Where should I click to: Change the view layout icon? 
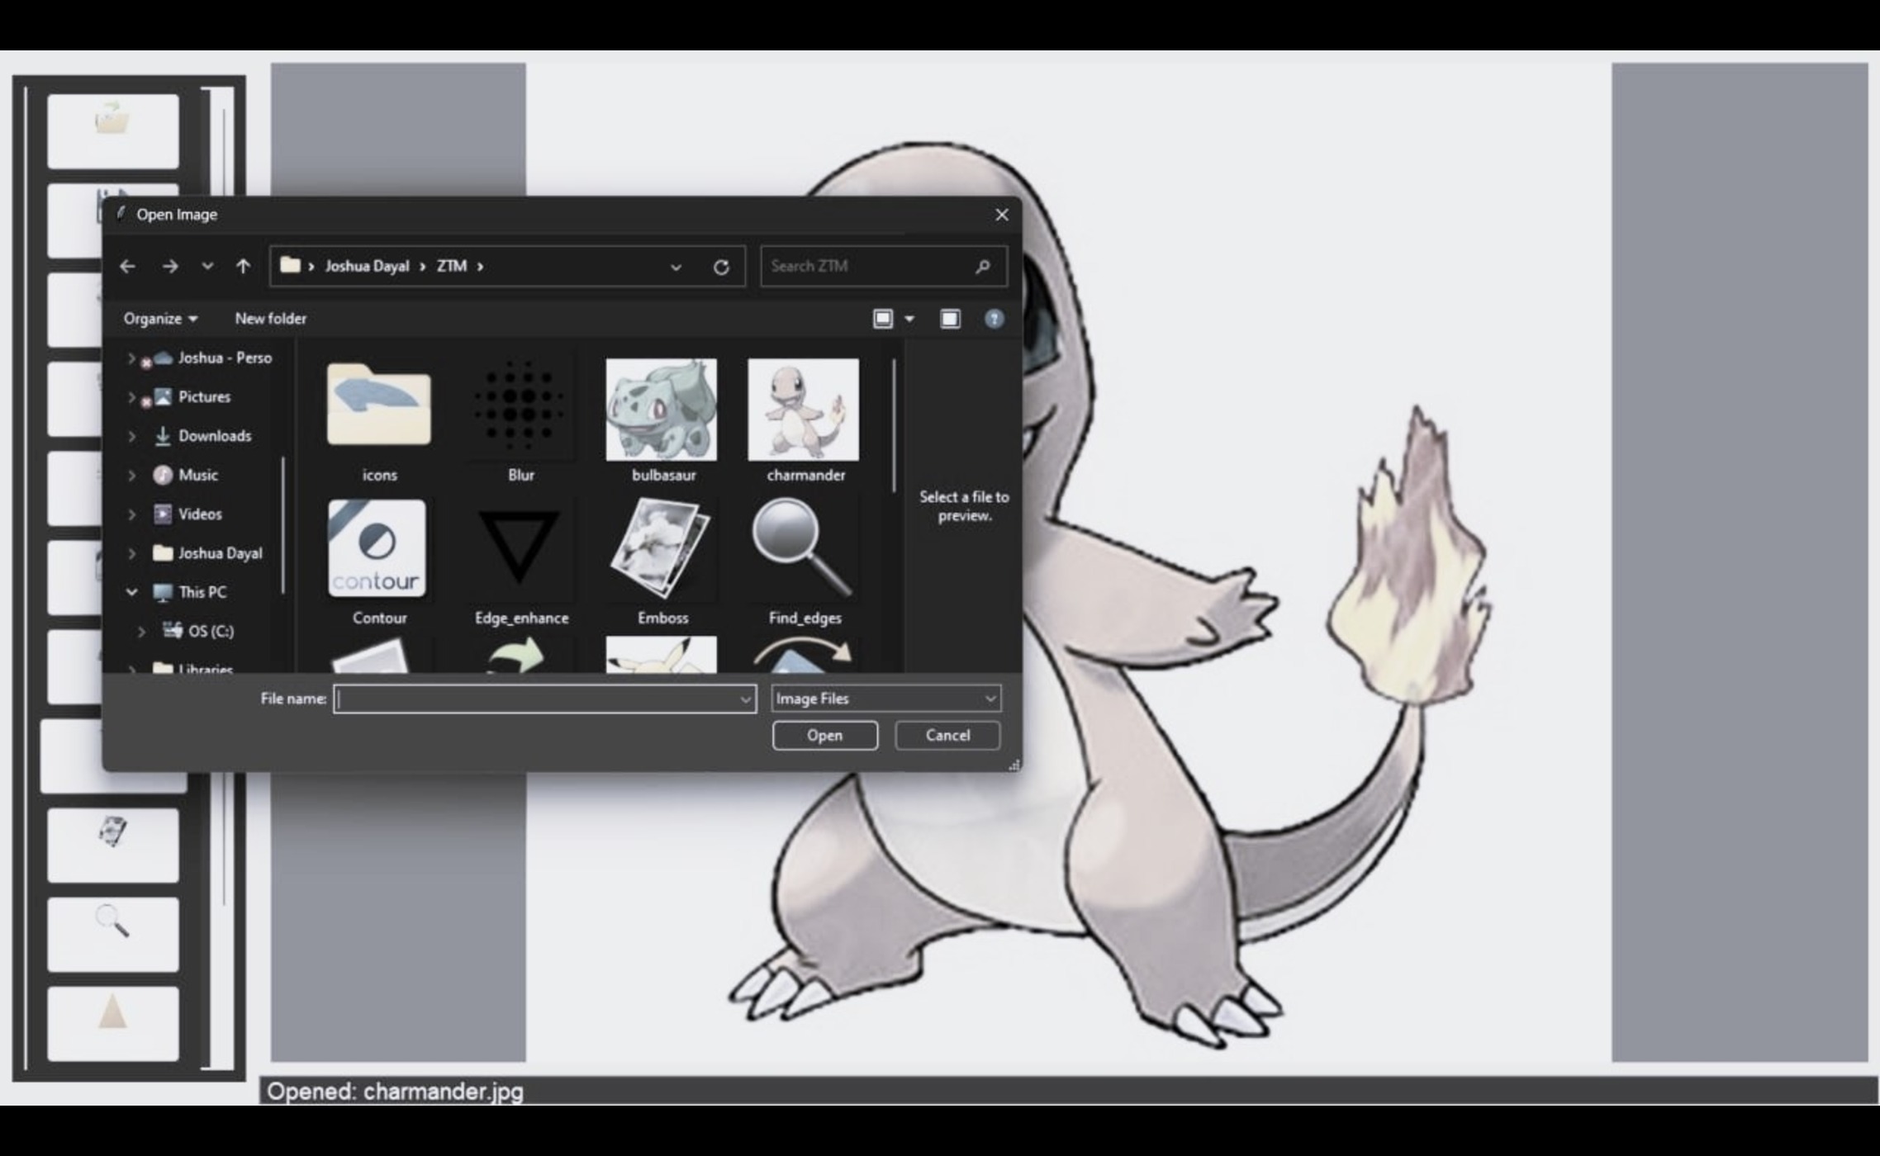click(883, 319)
